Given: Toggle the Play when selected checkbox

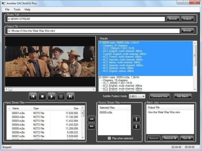Looking at the screenshot, I should coord(109,138).
